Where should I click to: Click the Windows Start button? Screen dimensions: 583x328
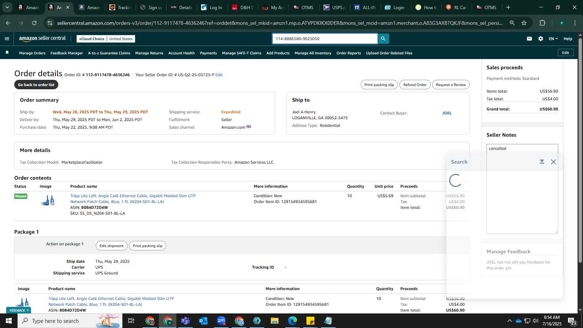coord(9,321)
